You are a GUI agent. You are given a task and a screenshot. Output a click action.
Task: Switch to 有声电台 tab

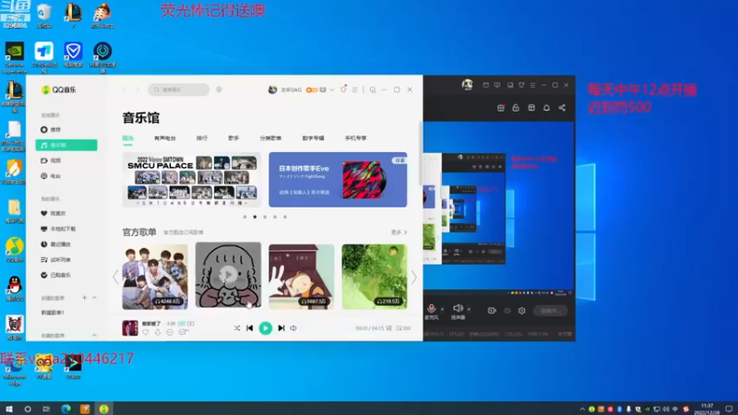pyautogui.click(x=165, y=138)
